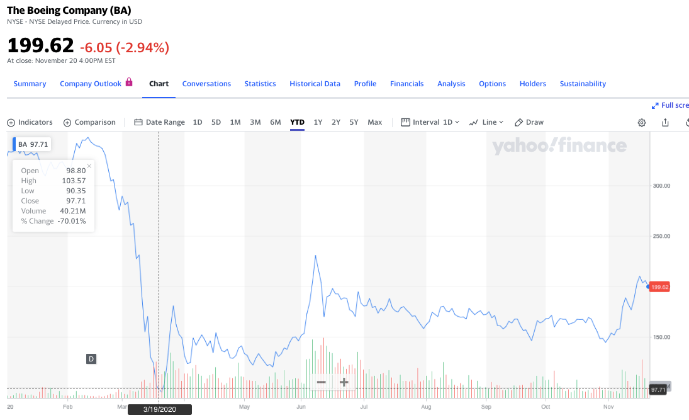Close the price details tooltip
Screen dimensions: 689x420
coord(89,166)
